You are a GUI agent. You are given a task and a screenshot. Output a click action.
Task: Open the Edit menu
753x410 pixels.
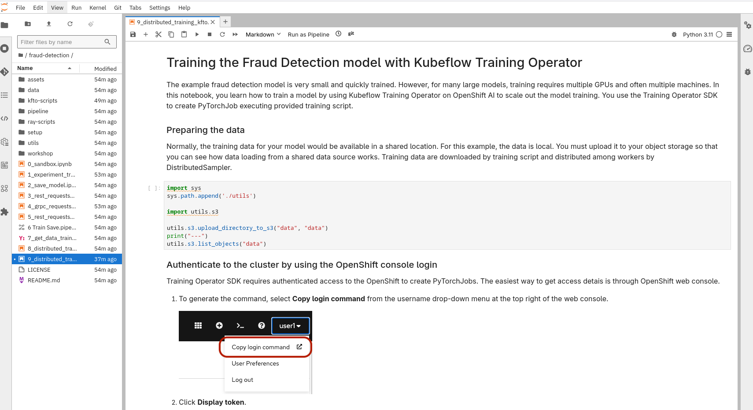tap(38, 7)
